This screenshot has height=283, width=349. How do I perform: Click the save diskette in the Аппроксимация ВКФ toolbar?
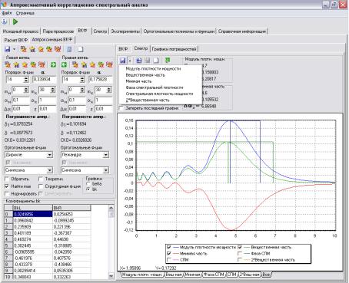point(8,49)
